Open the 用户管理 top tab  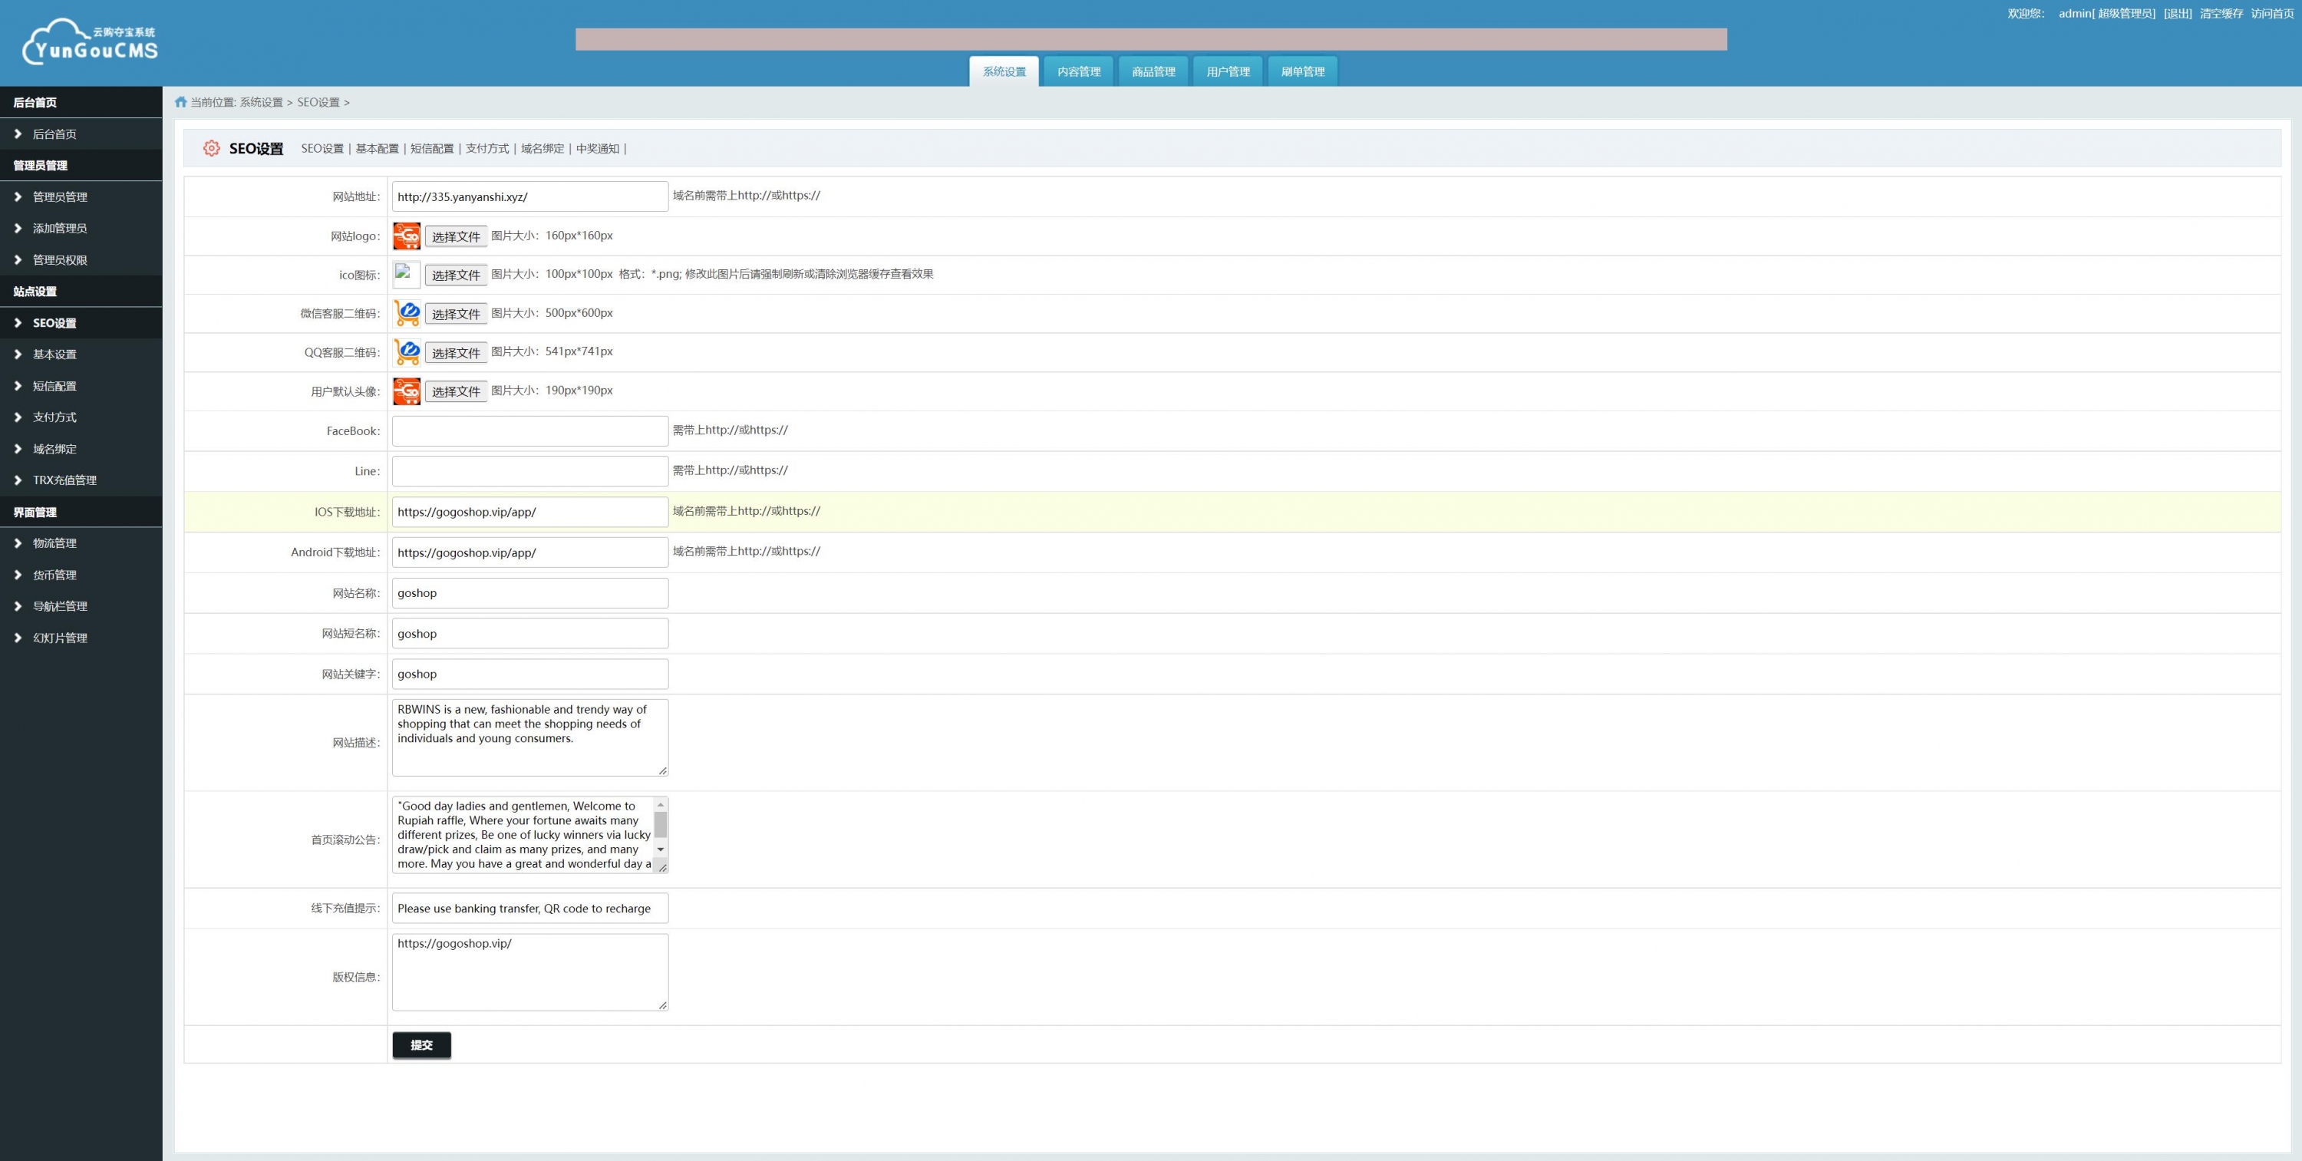(x=1228, y=71)
